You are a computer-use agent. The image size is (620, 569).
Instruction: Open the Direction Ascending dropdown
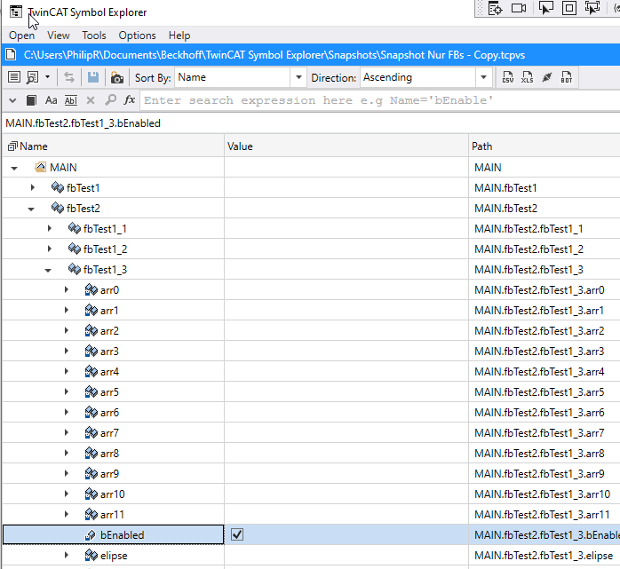[483, 77]
